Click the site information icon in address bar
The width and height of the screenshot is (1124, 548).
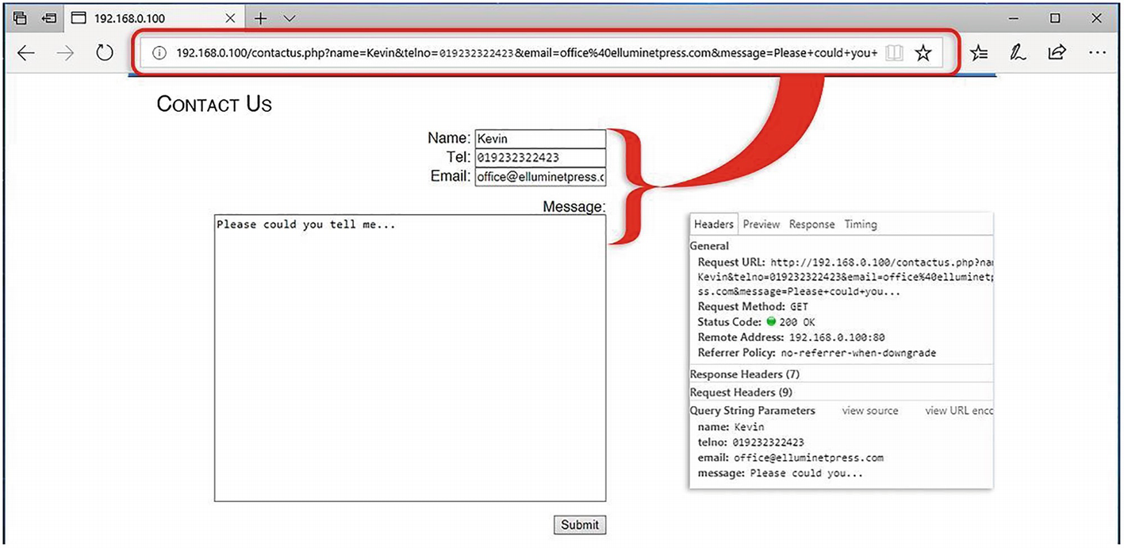tap(159, 53)
